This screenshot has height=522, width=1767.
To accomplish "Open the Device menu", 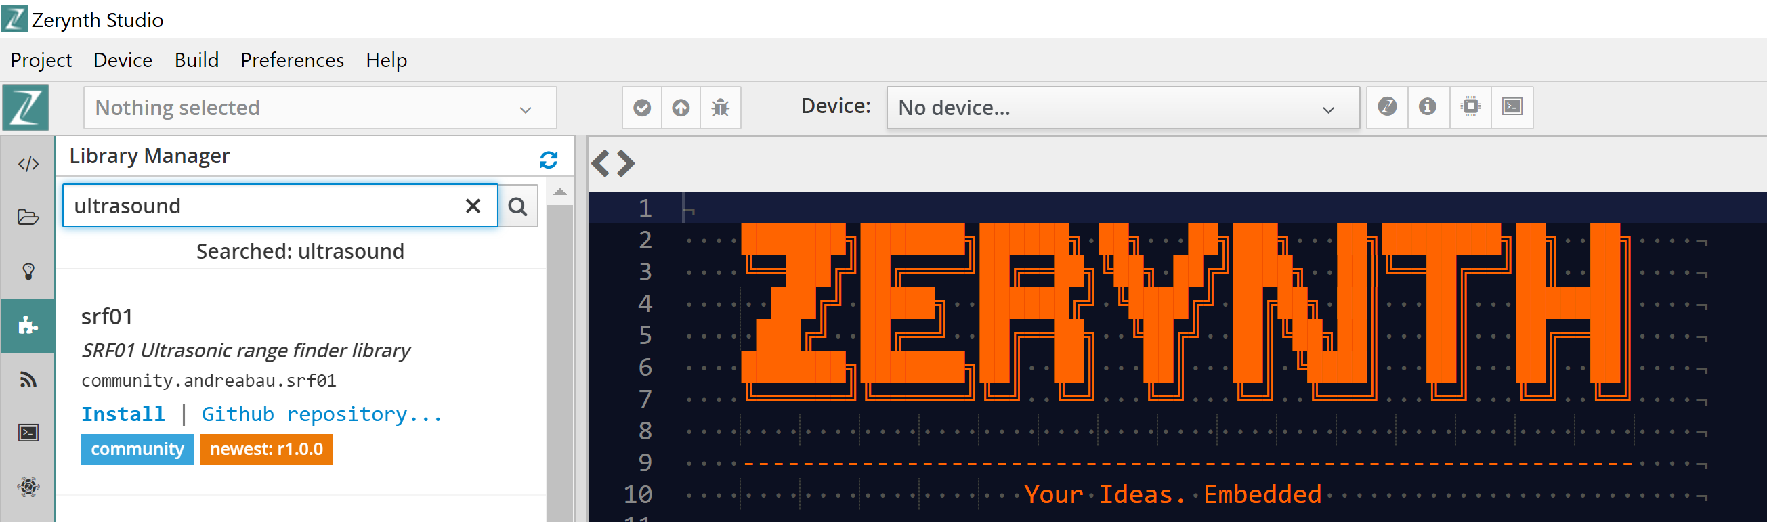I will pyautogui.click(x=123, y=60).
